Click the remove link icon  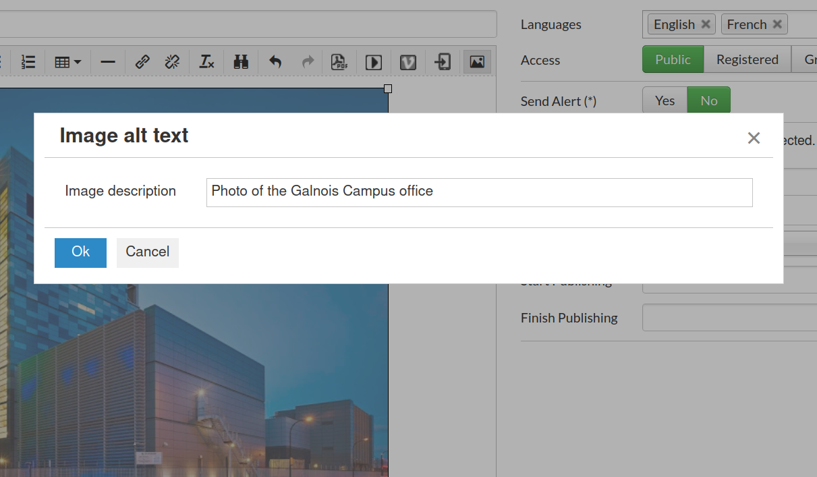[x=172, y=62]
